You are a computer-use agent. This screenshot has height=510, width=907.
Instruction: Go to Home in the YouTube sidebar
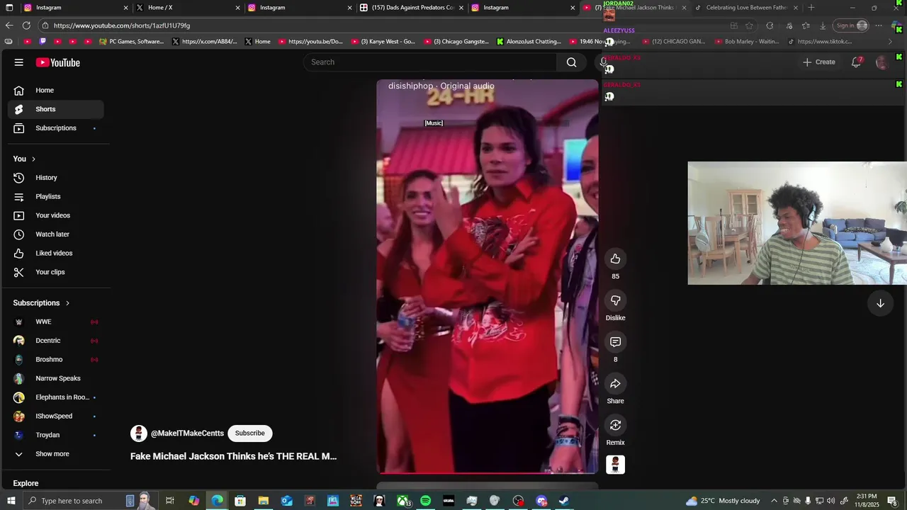tap(55, 90)
